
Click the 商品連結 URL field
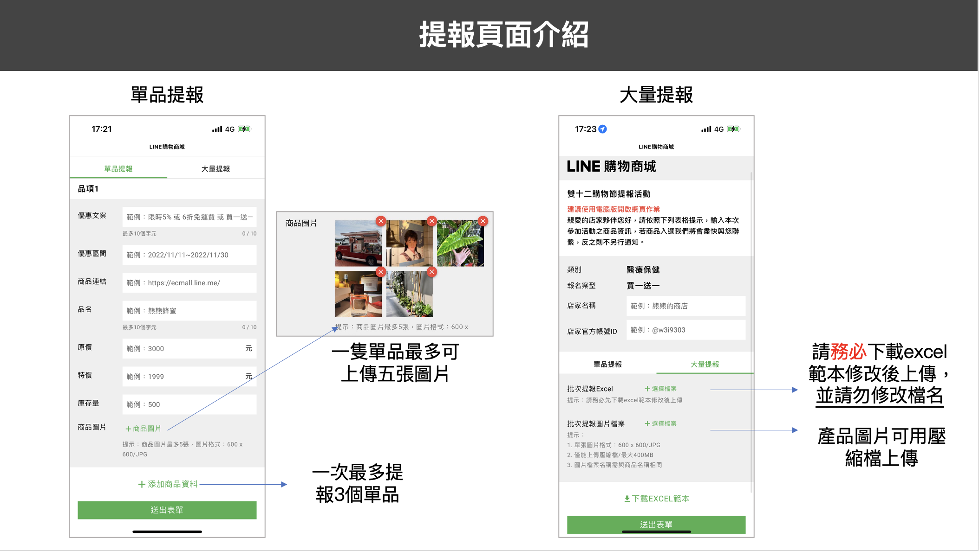point(189,283)
